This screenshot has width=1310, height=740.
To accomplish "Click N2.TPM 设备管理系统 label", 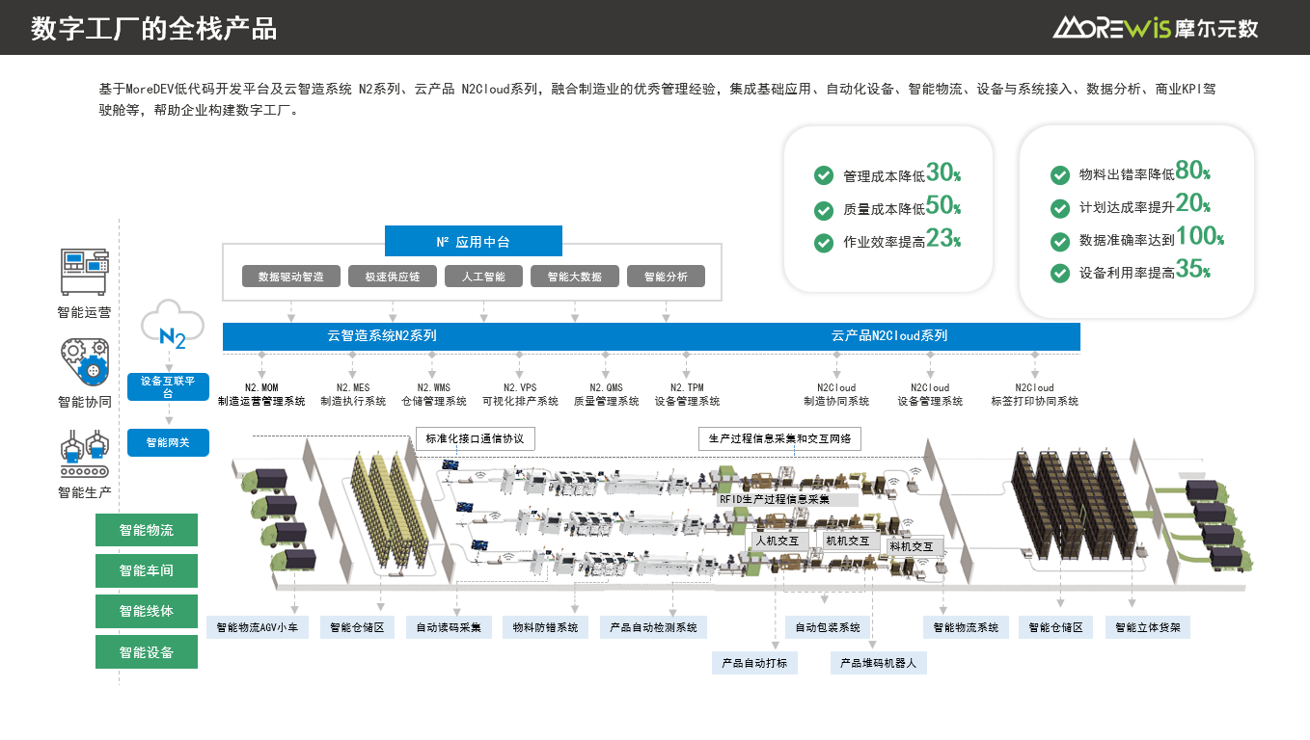I will [x=687, y=394].
